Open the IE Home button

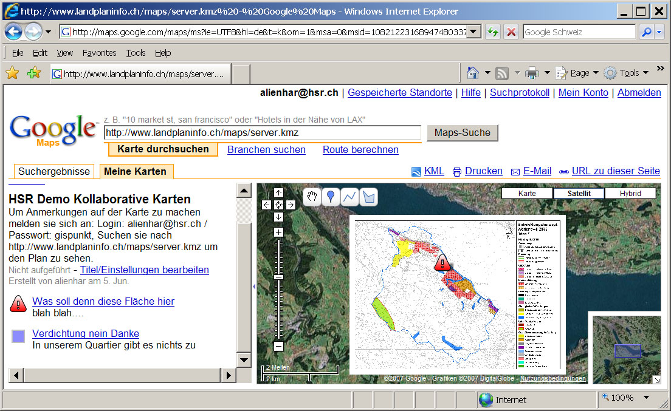[x=473, y=73]
